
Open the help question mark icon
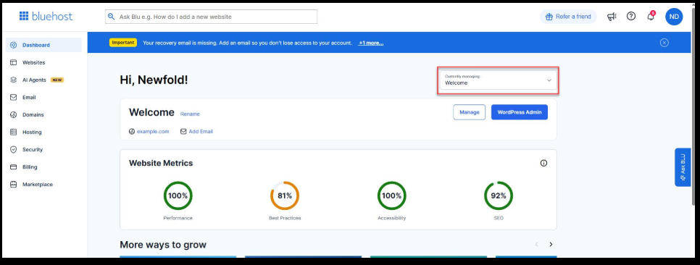(x=631, y=17)
